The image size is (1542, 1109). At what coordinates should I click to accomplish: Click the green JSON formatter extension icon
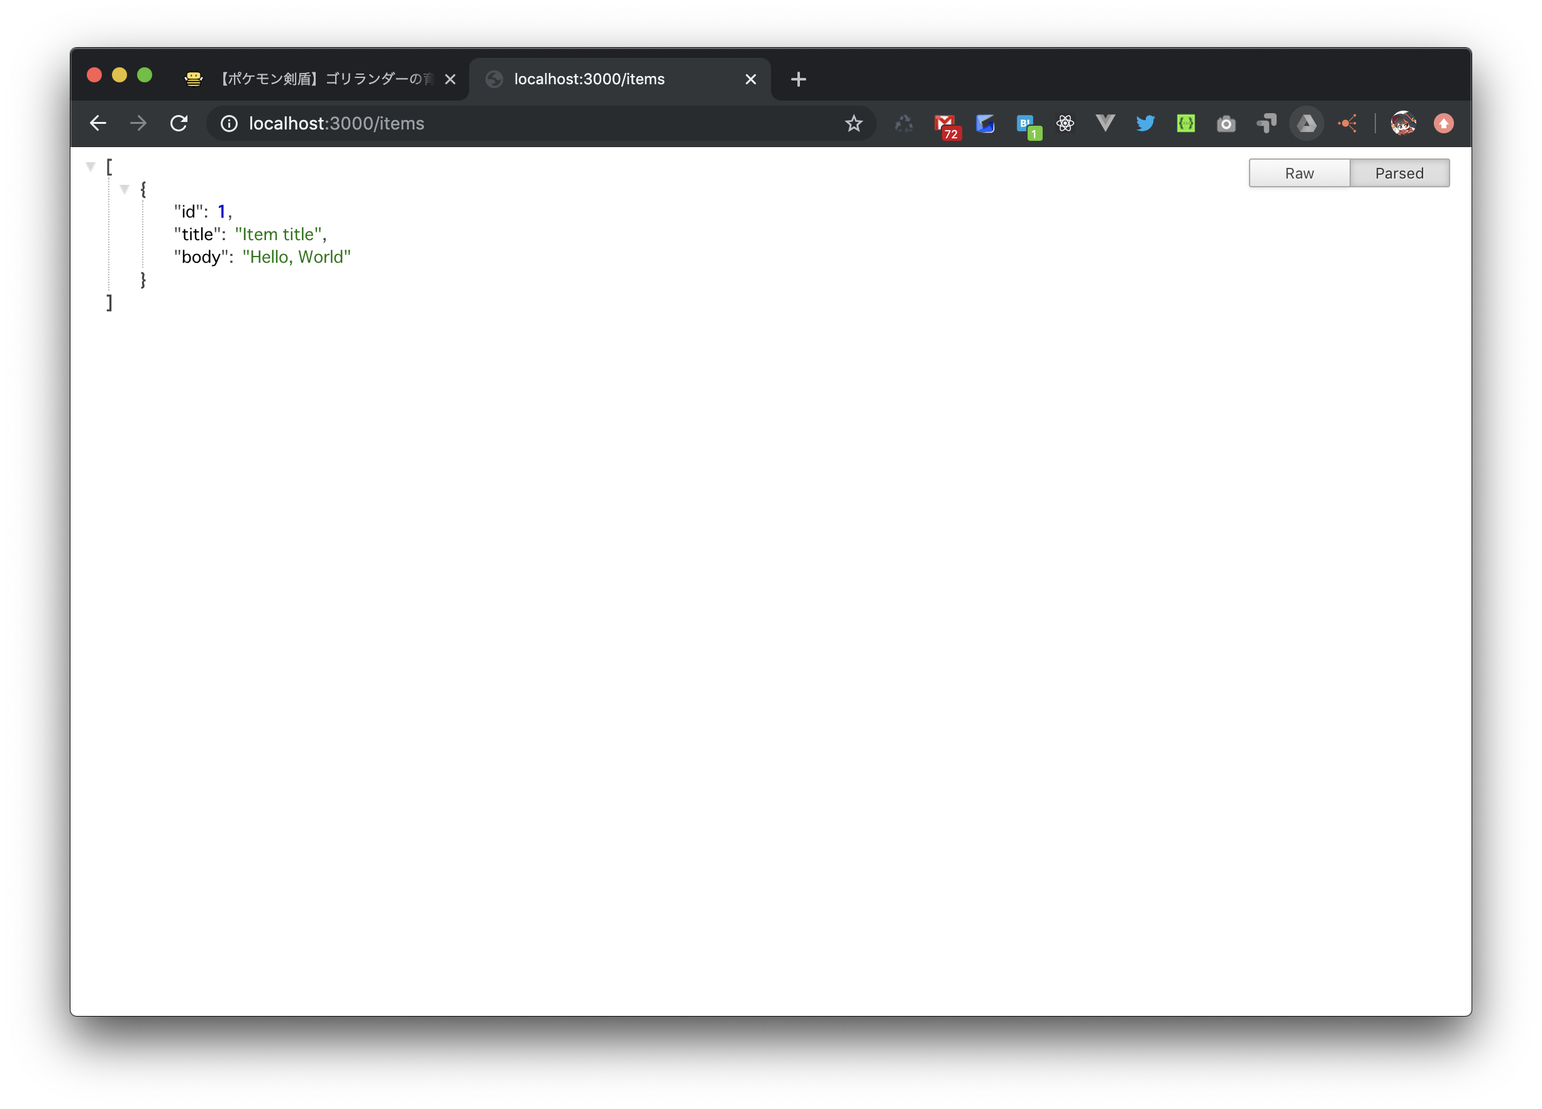(x=1185, y=124)
